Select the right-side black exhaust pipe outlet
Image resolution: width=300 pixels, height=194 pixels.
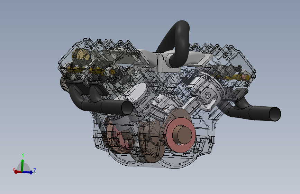tap(275, 114)
